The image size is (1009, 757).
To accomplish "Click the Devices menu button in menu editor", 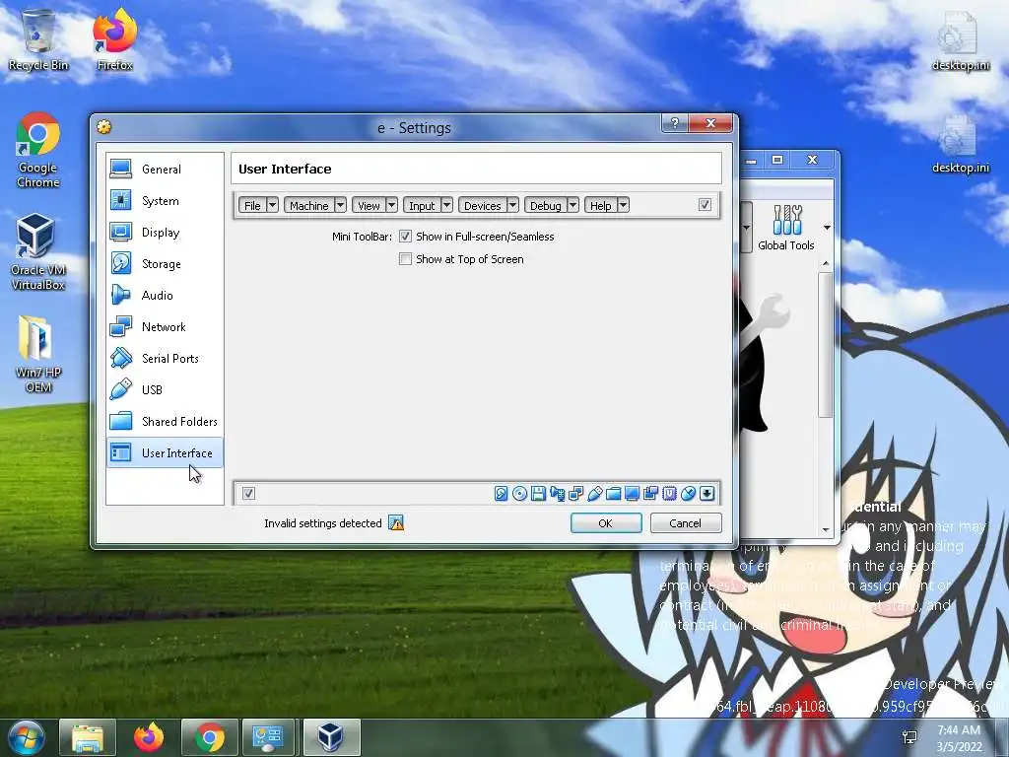I will pyautogui.click(x=482, y=205).
